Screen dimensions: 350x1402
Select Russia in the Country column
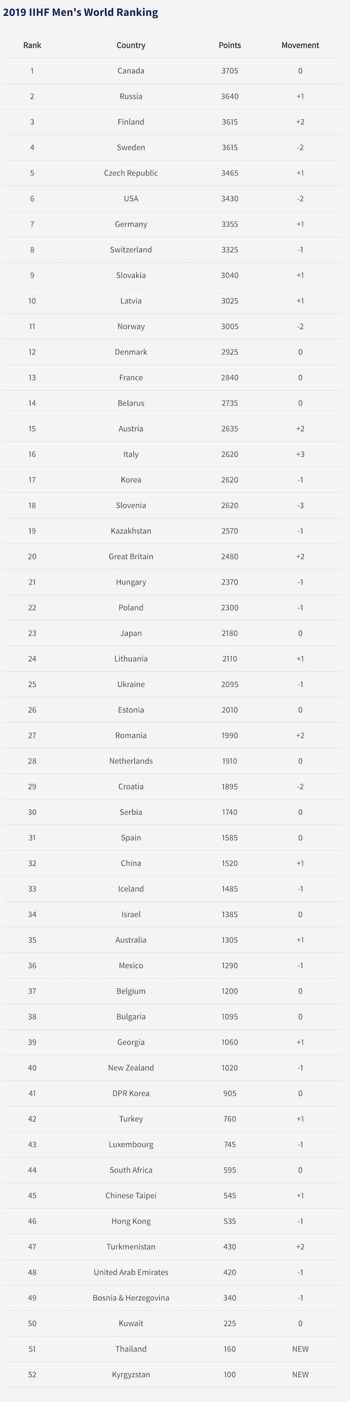point(131,96)
